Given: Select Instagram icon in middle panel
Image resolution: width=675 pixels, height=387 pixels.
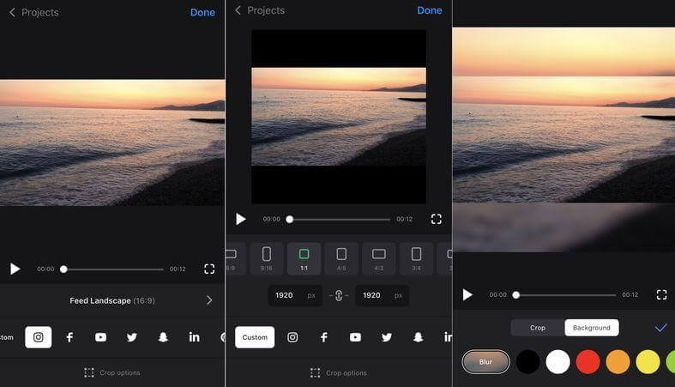Looking at the screenshot, I should click(292, 337).
